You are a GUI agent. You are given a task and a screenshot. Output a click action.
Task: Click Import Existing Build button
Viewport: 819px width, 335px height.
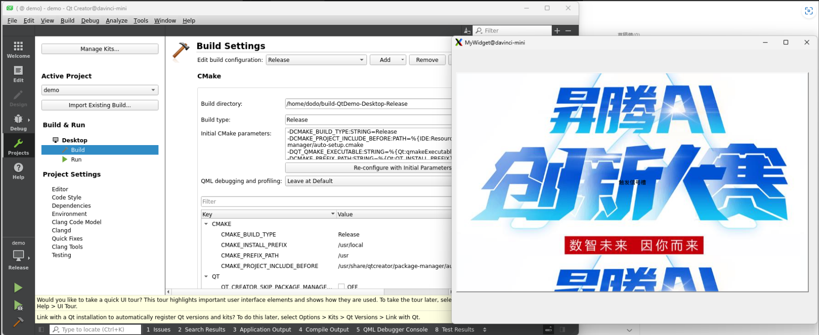pos(100,105)
